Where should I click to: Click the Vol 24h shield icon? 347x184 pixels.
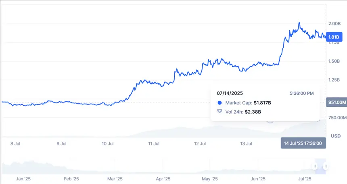219,111
